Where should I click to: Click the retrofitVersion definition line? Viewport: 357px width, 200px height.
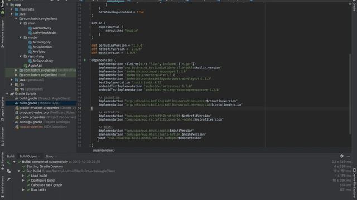[x=117, y=49]
